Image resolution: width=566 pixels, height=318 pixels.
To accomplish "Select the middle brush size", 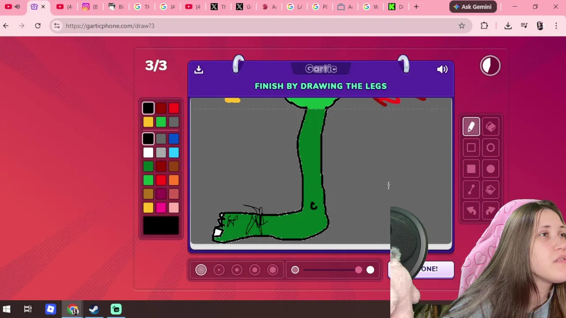I will (x=237, y=270).
